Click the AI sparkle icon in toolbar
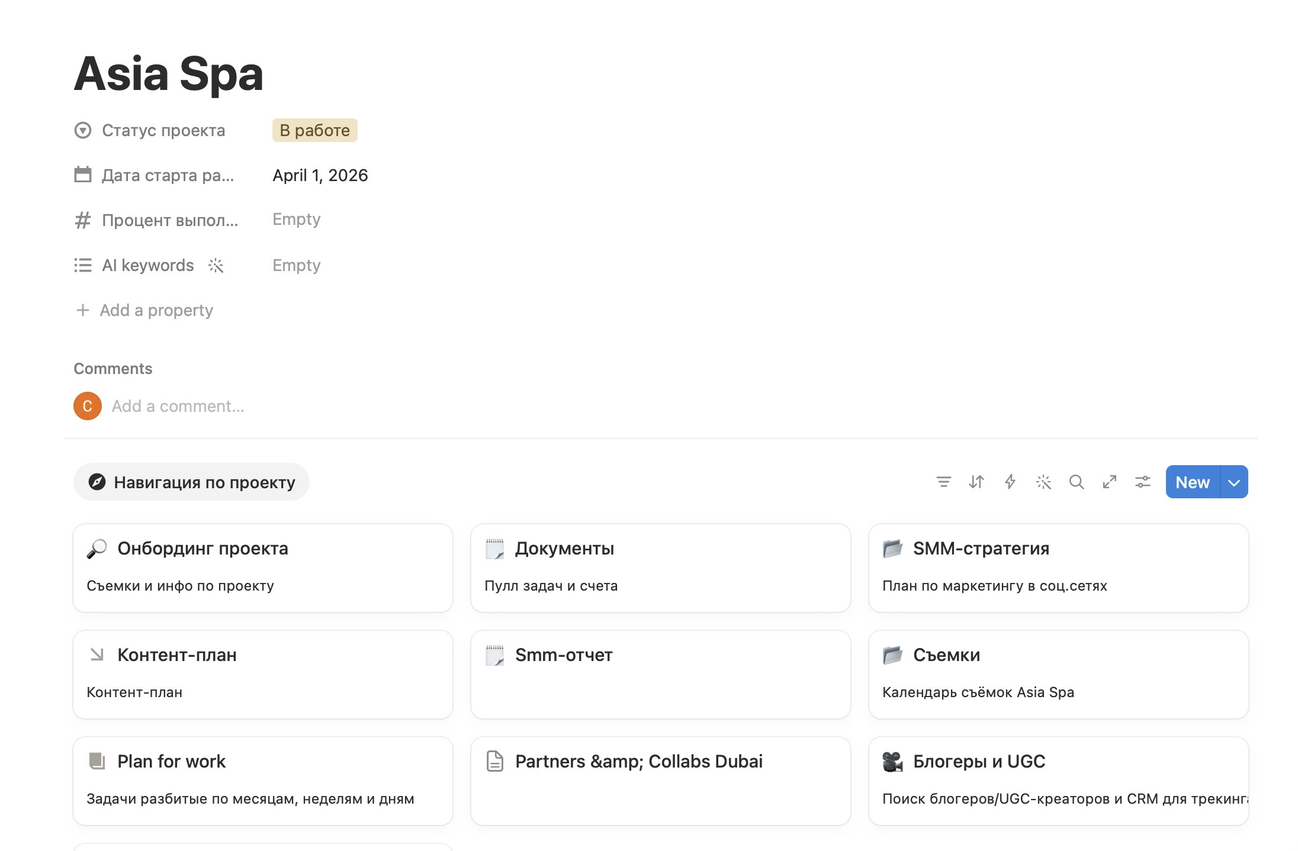Screen dimensions: 1298x851 [x=1043, y=482]
